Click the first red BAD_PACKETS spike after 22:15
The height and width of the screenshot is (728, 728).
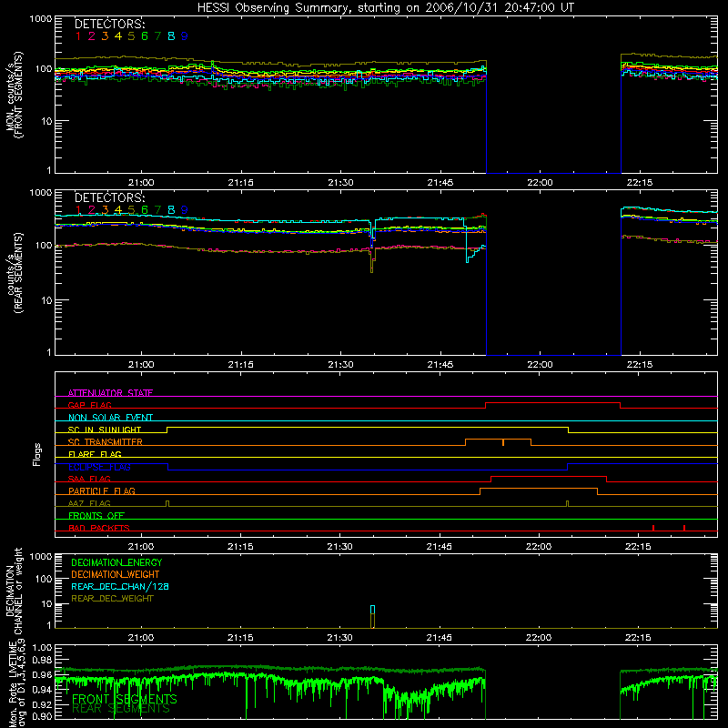pyautogui.click(x=653, y=528)
